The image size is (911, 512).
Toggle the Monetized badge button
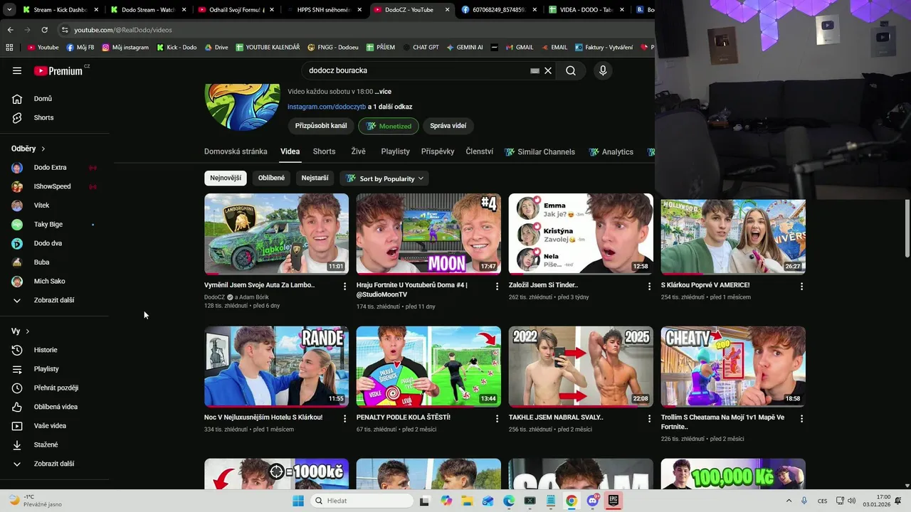389,126
